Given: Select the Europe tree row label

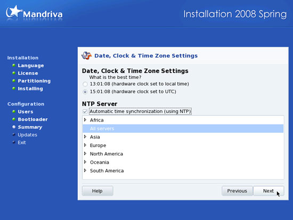Looking at the screenshot, I should tap(98, 145).
